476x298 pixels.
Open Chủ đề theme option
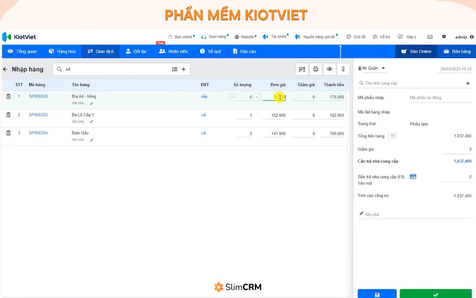coord(356,37)
